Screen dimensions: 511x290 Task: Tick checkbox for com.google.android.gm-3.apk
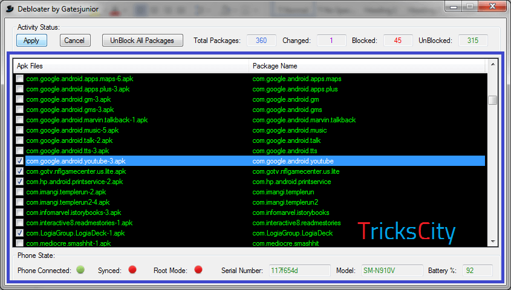point(20,99)
